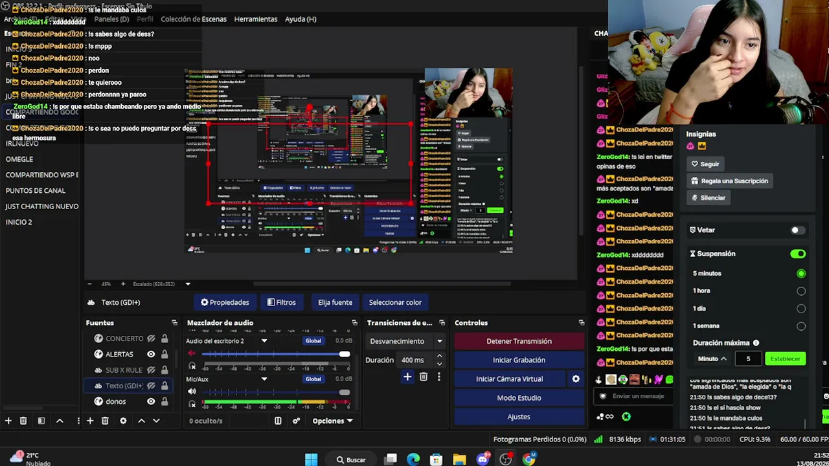This screenshot has width=829, height=466.
Task: Open the Ayuda (H) menu
Action: [x=301, y=19]
